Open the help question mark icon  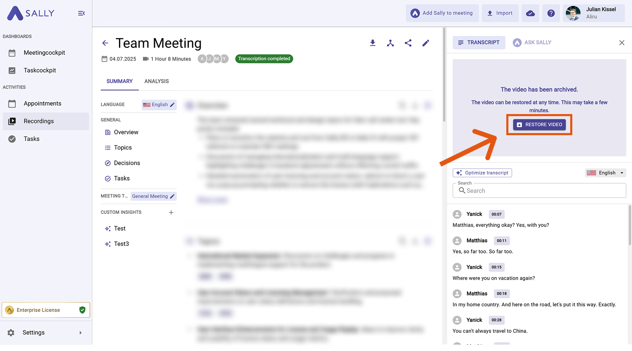tap(551, 14)
